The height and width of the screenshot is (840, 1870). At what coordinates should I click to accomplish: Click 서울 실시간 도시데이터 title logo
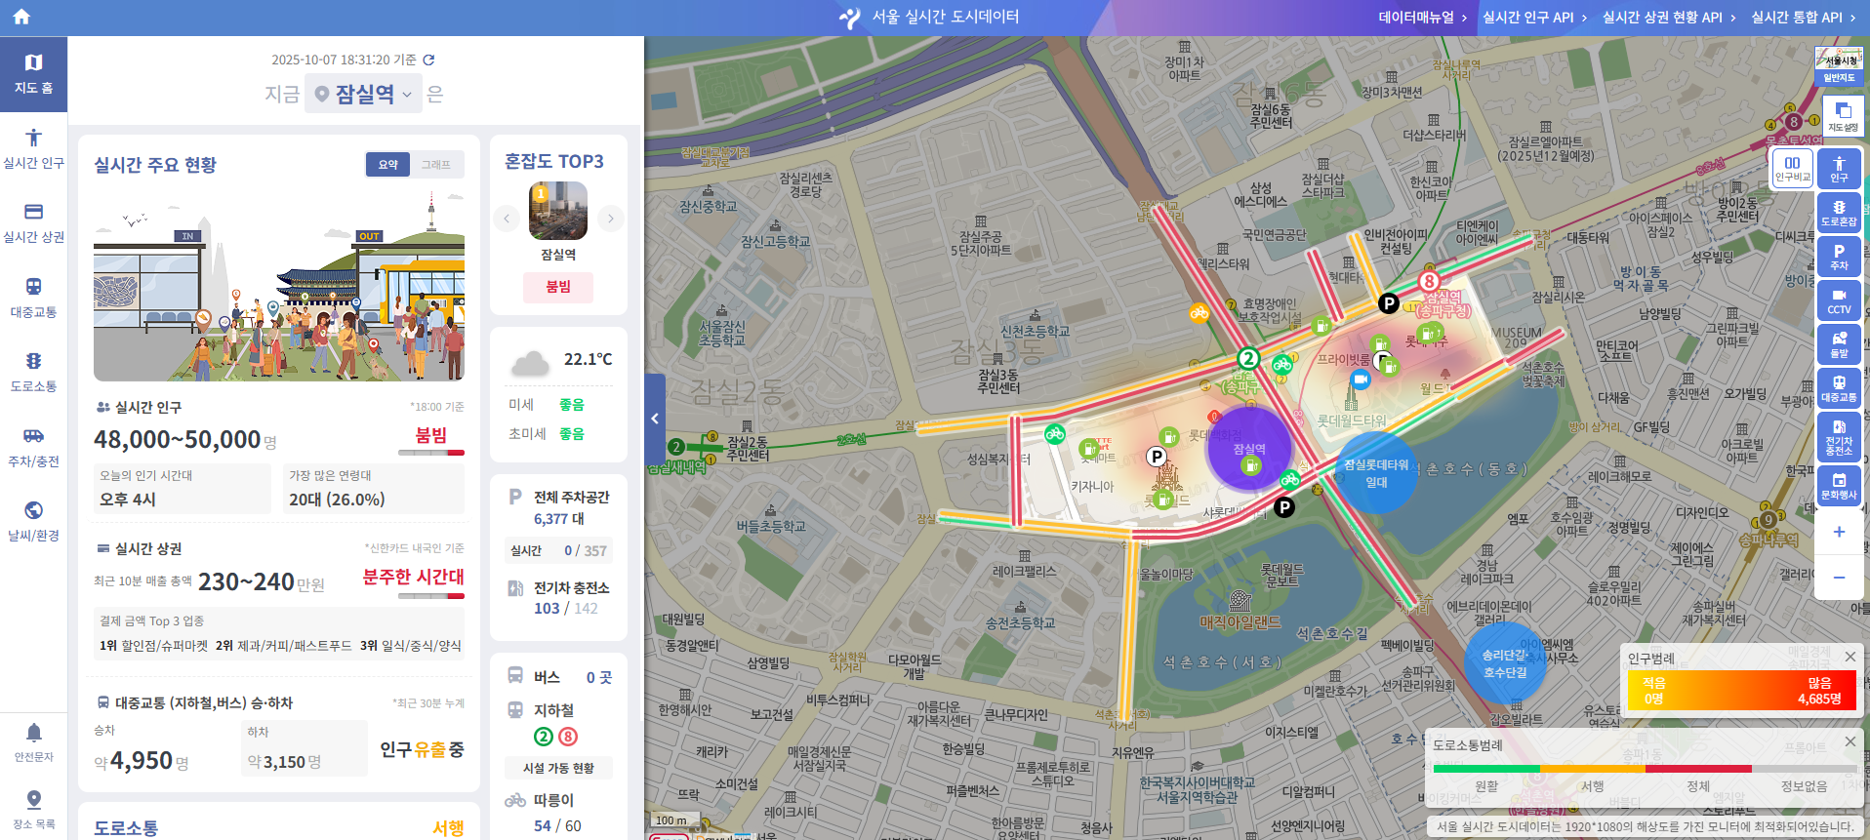pos(929,17)
